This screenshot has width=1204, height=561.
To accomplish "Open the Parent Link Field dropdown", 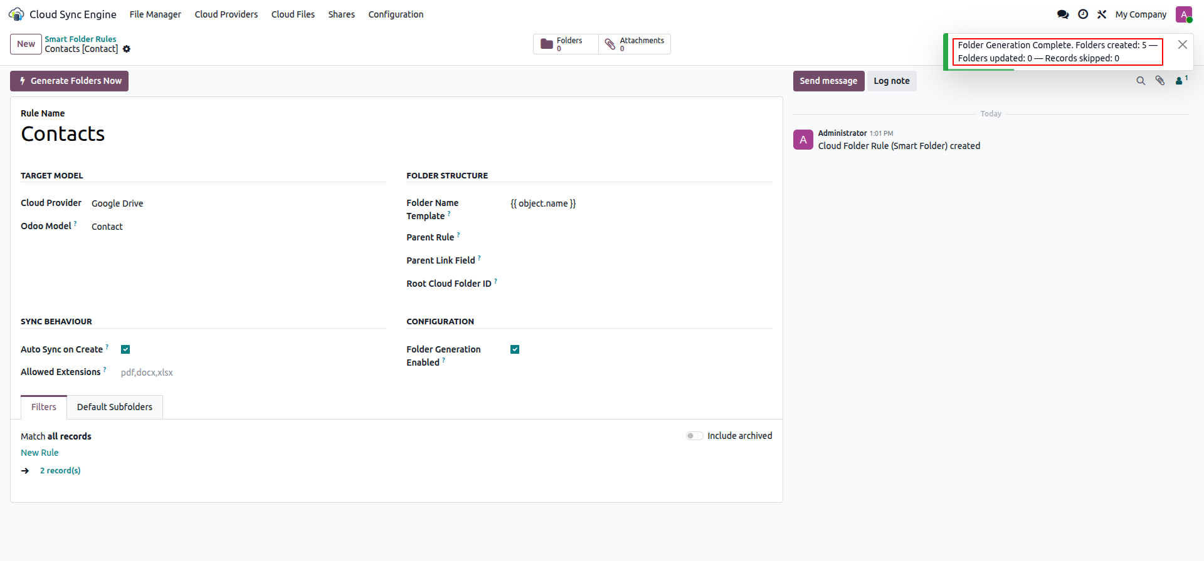I will click(641, 260).
